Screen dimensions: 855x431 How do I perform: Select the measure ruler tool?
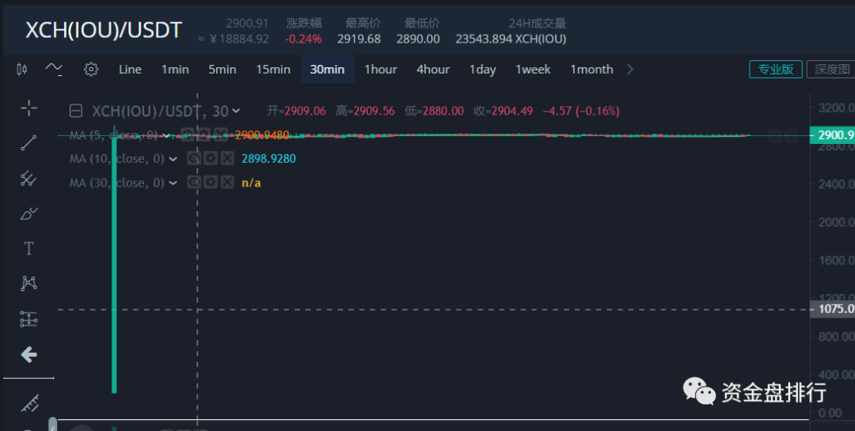(29, 404)
